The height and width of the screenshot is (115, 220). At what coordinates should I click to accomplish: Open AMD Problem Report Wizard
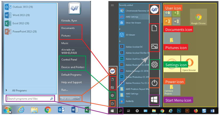(134, 89)
